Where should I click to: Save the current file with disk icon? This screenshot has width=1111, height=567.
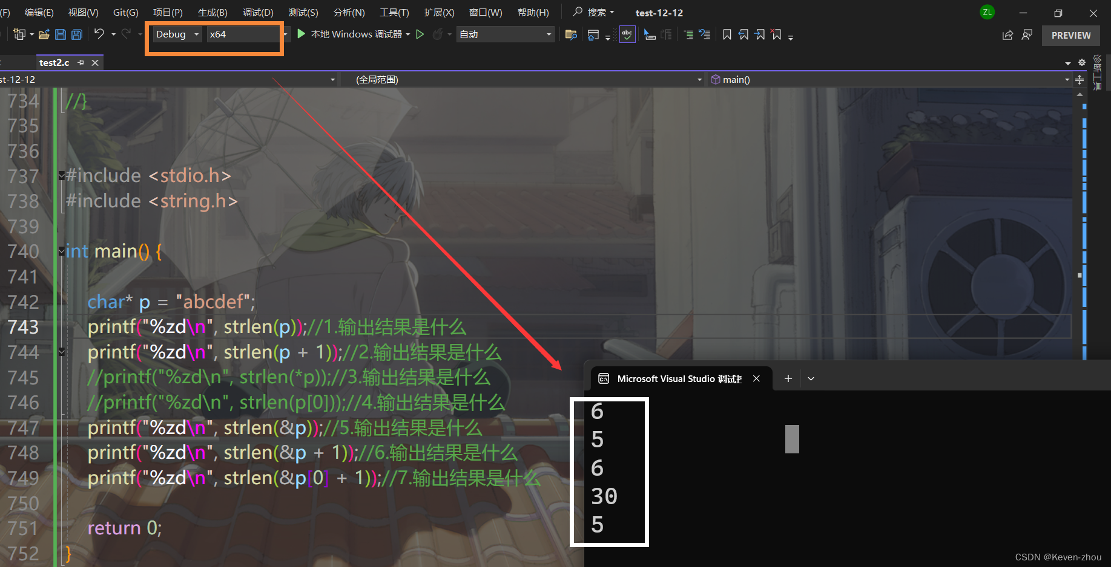(x=61, y=34)
